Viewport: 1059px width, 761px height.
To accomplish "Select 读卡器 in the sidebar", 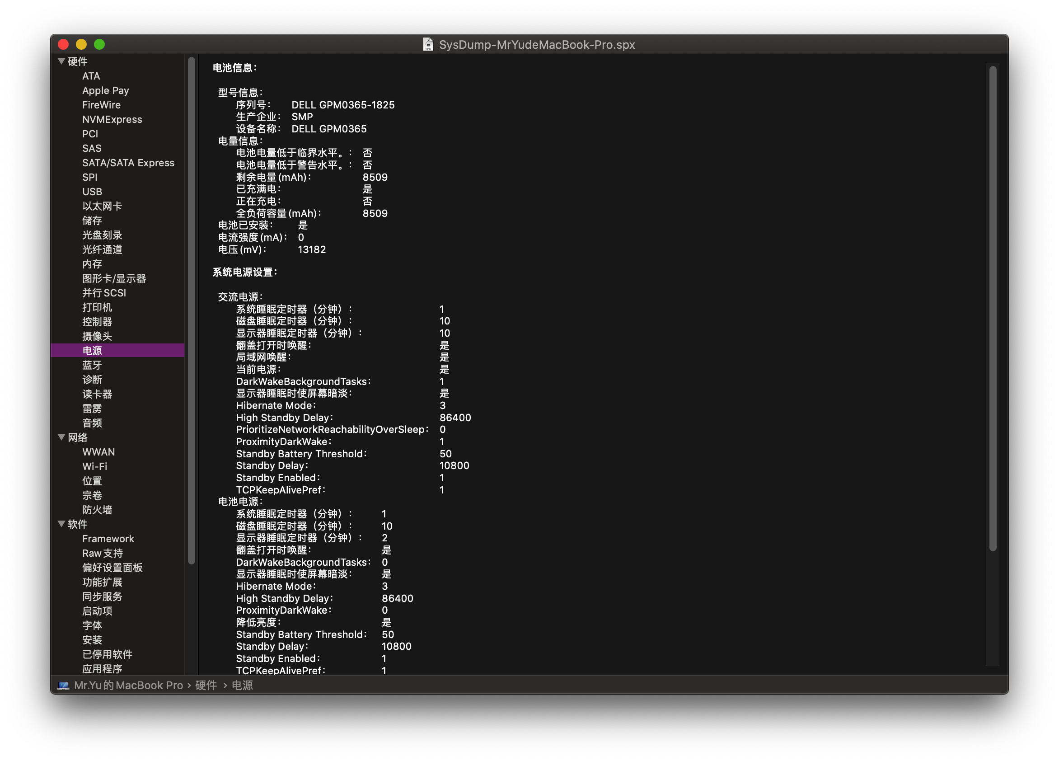I will [x=97, y=394].
